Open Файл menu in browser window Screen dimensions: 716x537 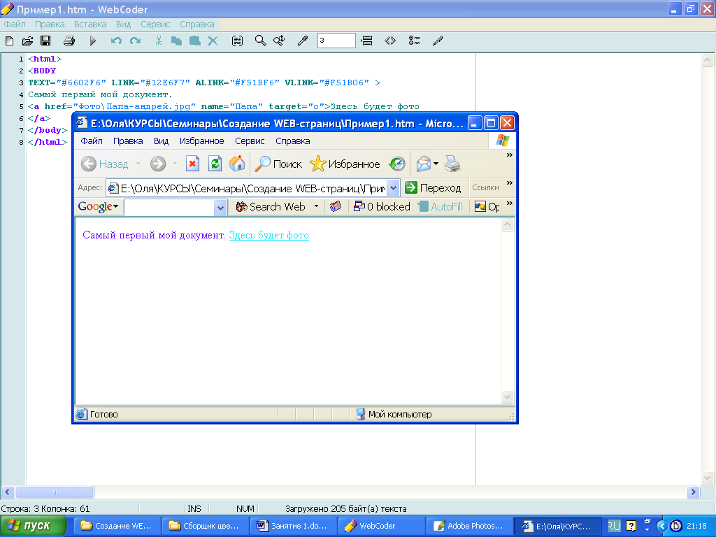(x=92, y=141)
